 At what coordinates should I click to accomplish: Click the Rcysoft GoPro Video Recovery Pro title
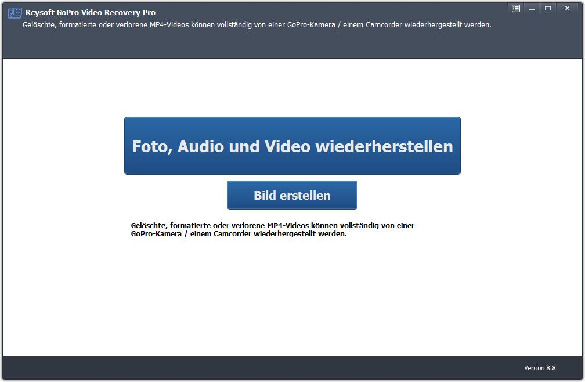click(91, 12)
